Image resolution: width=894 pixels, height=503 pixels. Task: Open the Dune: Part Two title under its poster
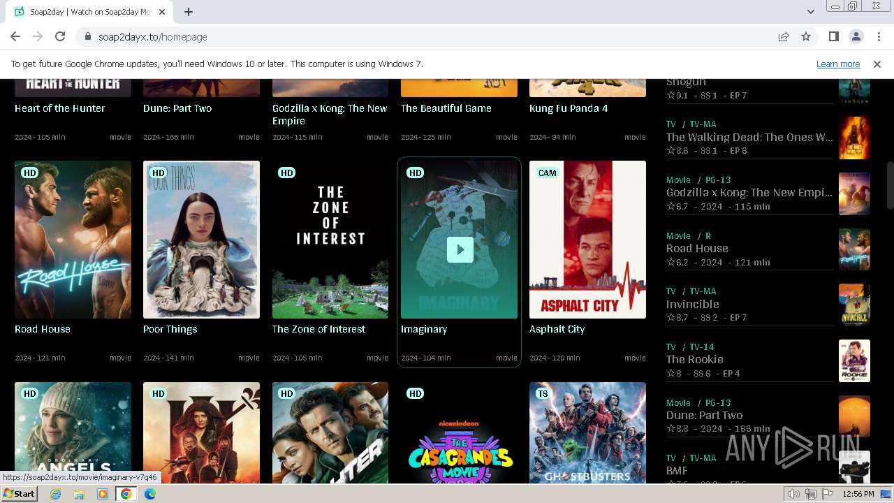177,108
